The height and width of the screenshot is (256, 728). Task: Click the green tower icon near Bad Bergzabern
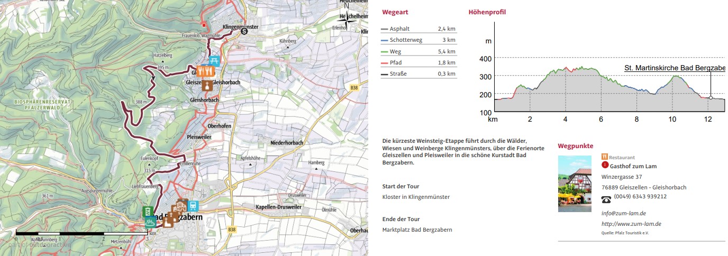149,212
